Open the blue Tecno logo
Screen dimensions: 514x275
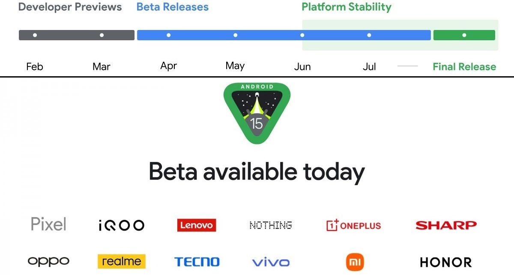tap(197, 262)
